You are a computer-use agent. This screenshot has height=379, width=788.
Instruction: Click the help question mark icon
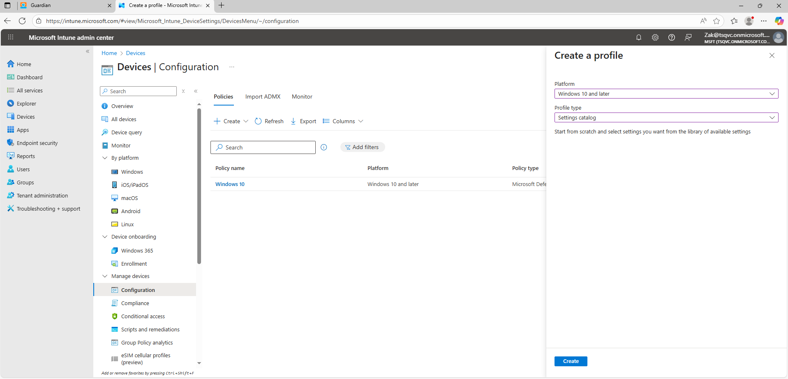point(671,37)
